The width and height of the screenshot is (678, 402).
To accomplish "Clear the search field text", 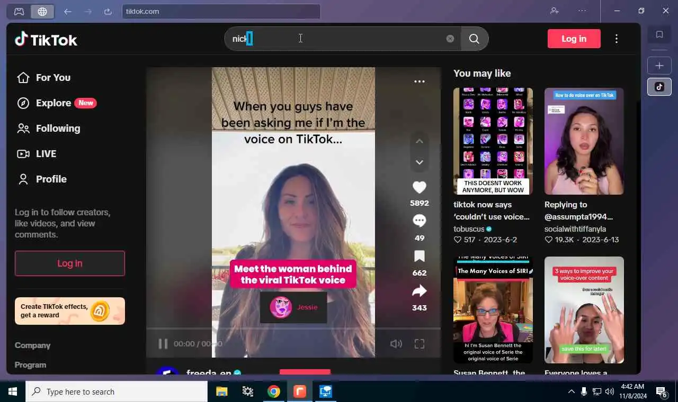I will coord(450,39).
